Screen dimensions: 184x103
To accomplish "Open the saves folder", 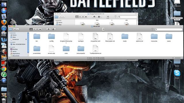I will 169,36.
